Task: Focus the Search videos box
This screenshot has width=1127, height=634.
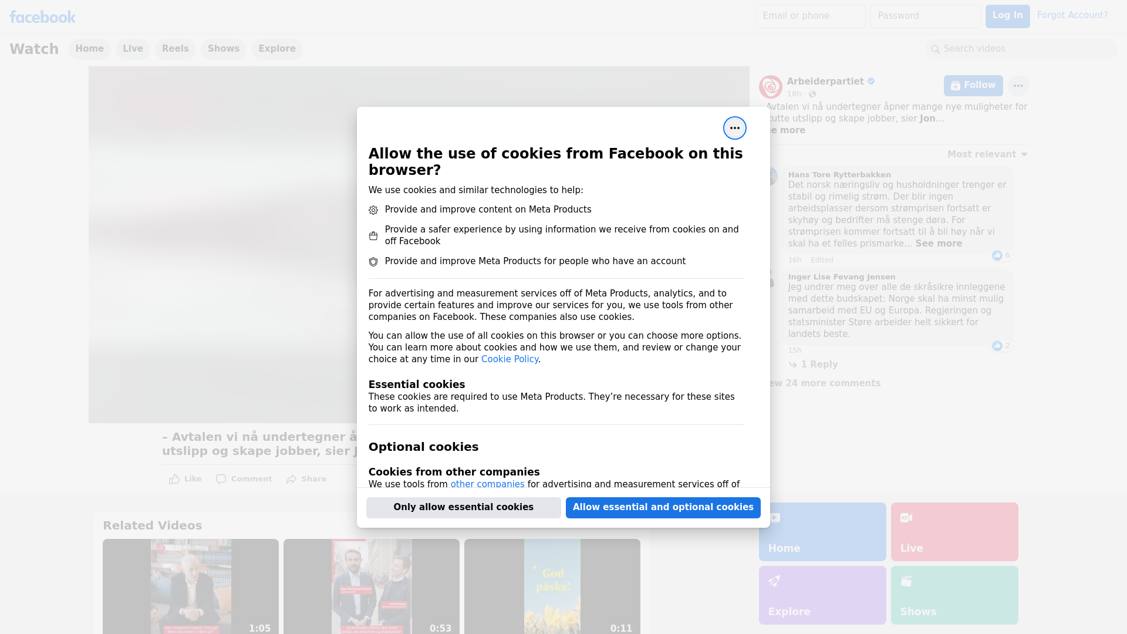Action: tap(1021, 49)
